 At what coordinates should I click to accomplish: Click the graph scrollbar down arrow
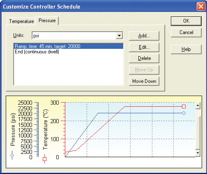click(x=198, y=153)
